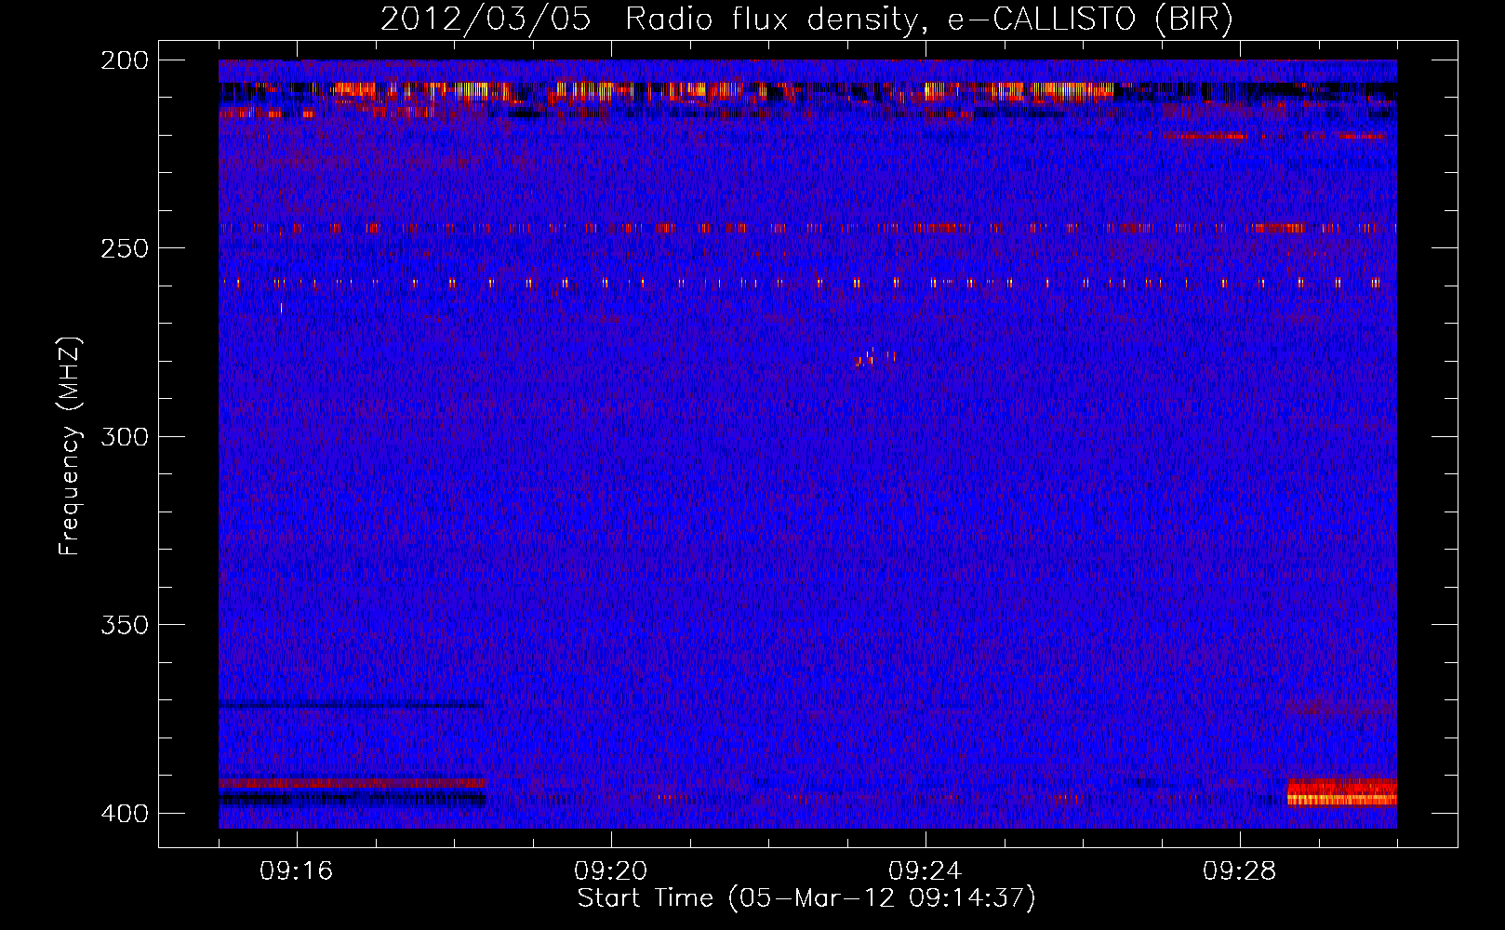Click the 300 frequency tick label
Screen dimensions: 1505x930
tap(124, 436)
